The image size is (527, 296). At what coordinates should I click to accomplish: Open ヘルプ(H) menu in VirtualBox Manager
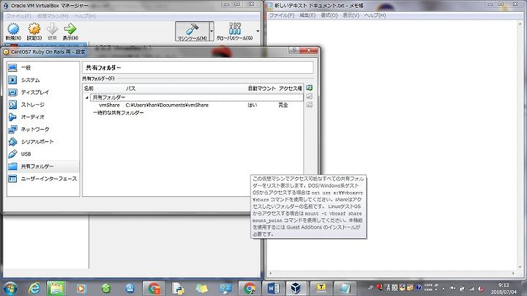[x=85, y=16]
